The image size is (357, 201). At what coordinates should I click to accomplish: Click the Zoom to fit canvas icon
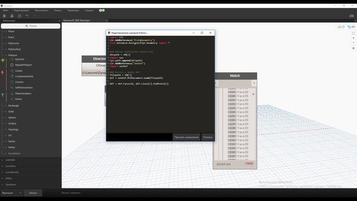pyautogui.click(x=353, y=33)
